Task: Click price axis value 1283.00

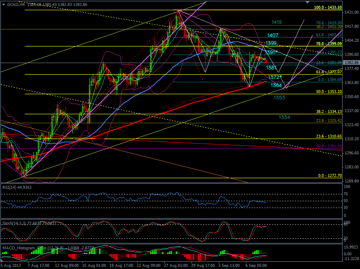Action: [351, 167]
